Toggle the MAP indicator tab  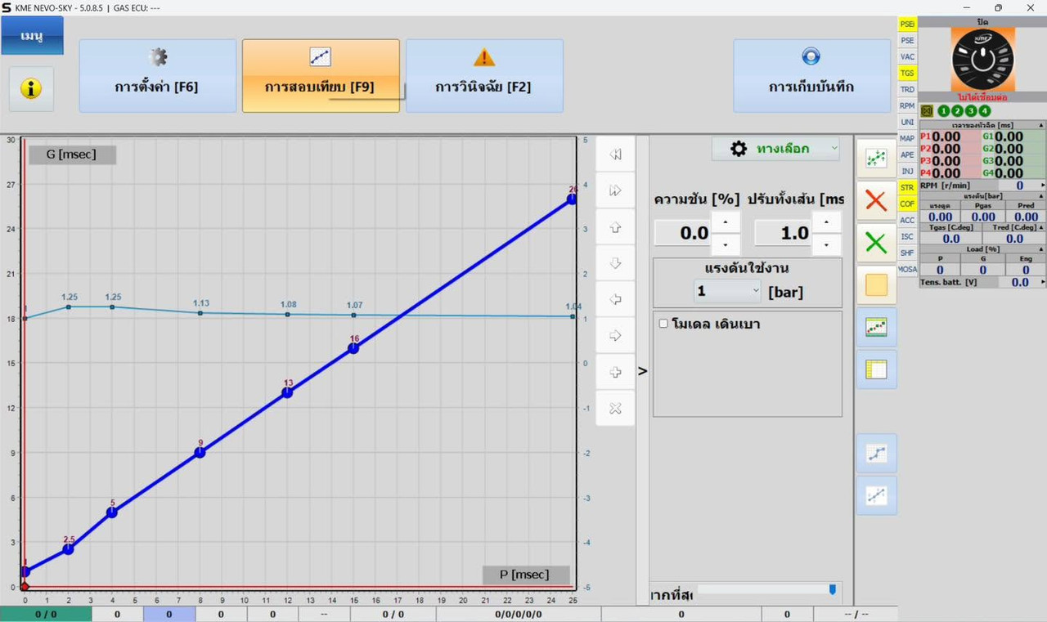[x=907, y=138]
